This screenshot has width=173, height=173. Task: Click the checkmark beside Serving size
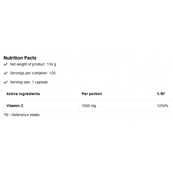click(x=6, y=82)
